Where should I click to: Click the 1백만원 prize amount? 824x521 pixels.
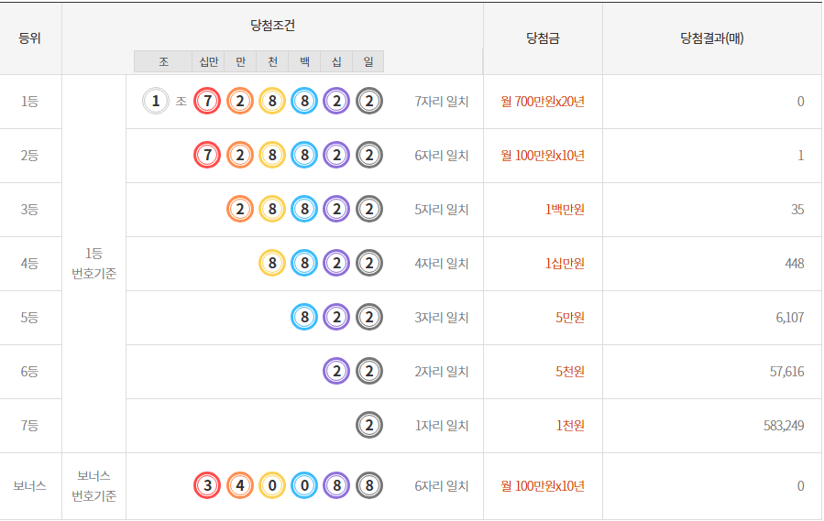point(565,210)
